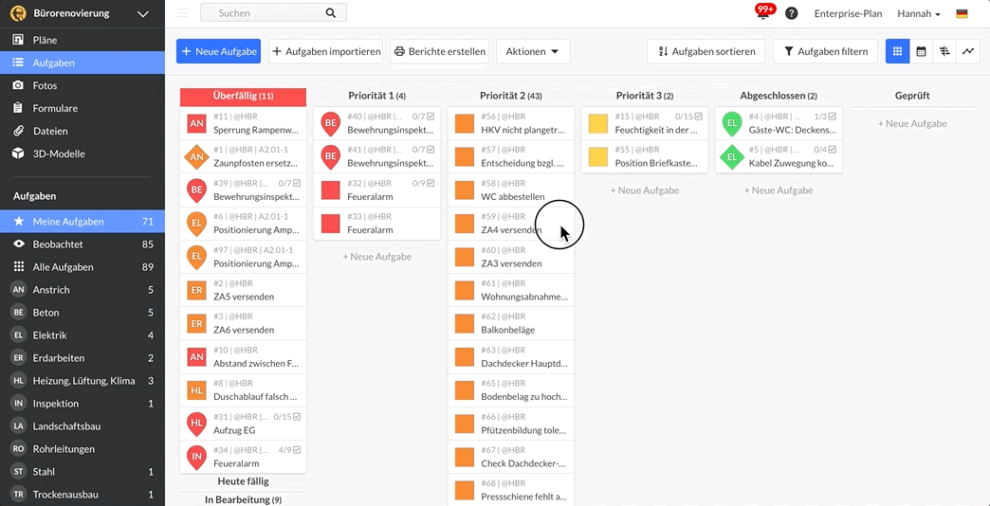
Task: Open the Pläne section in sidebar
Action: coord(82,40)
